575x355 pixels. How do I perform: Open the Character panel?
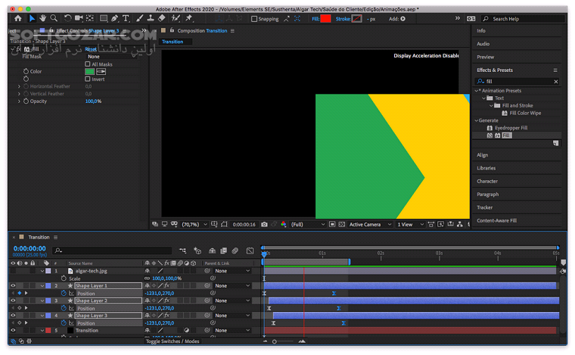pyautogui.click(x=487, y=181)
